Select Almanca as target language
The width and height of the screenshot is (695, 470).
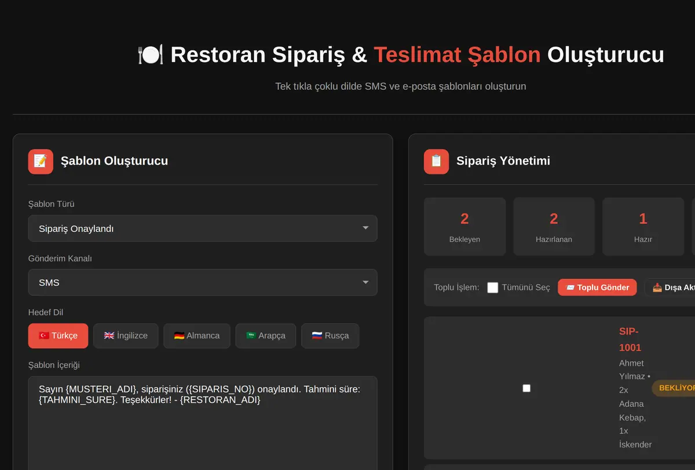[197, 336]
